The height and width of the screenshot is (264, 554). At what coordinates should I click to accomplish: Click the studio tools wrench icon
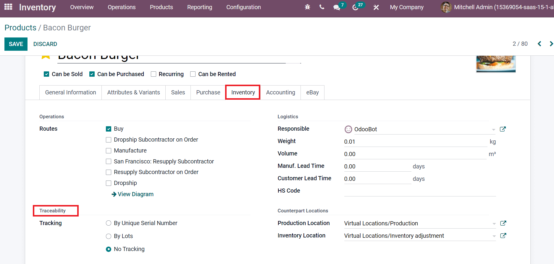tap(376, 7)
